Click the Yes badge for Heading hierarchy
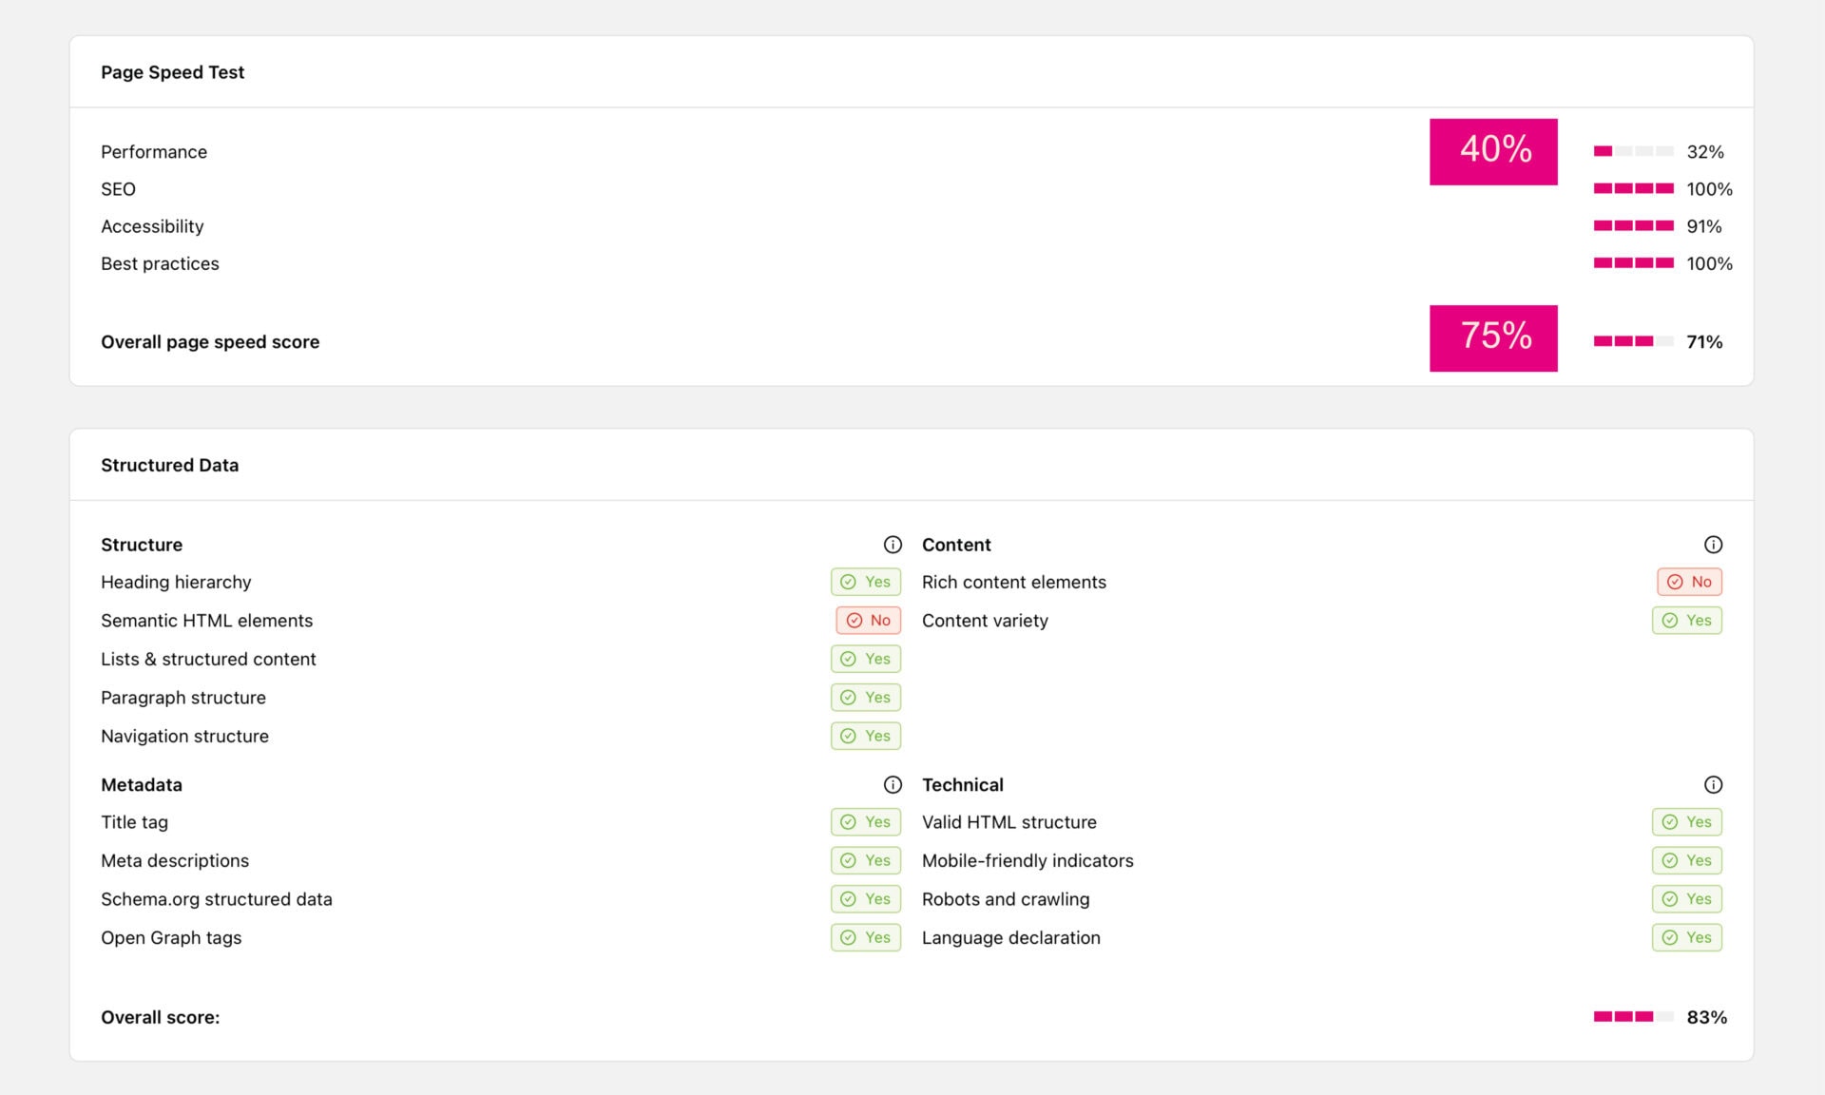The width and height of the screenshot is (1825, 1095). 865,582
